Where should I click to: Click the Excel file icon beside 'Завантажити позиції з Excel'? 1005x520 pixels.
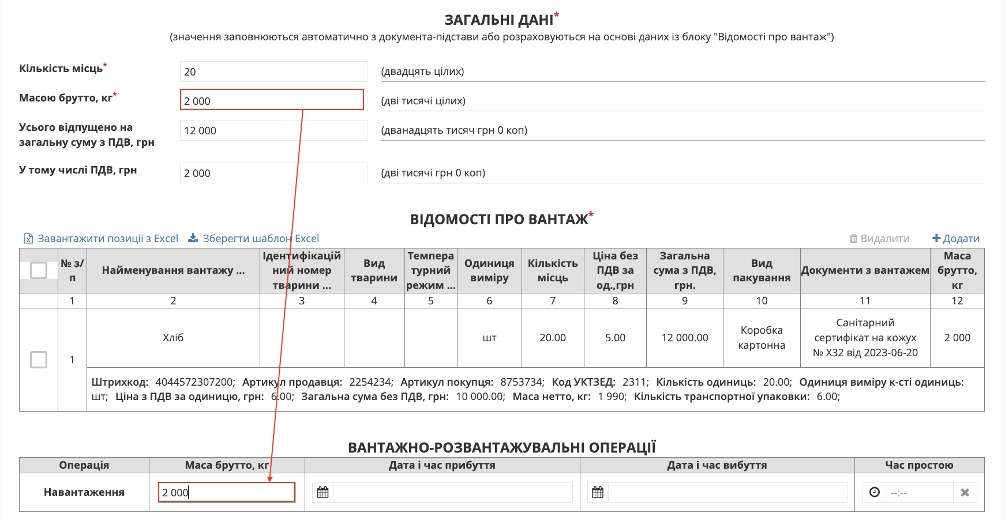(28, 239)
